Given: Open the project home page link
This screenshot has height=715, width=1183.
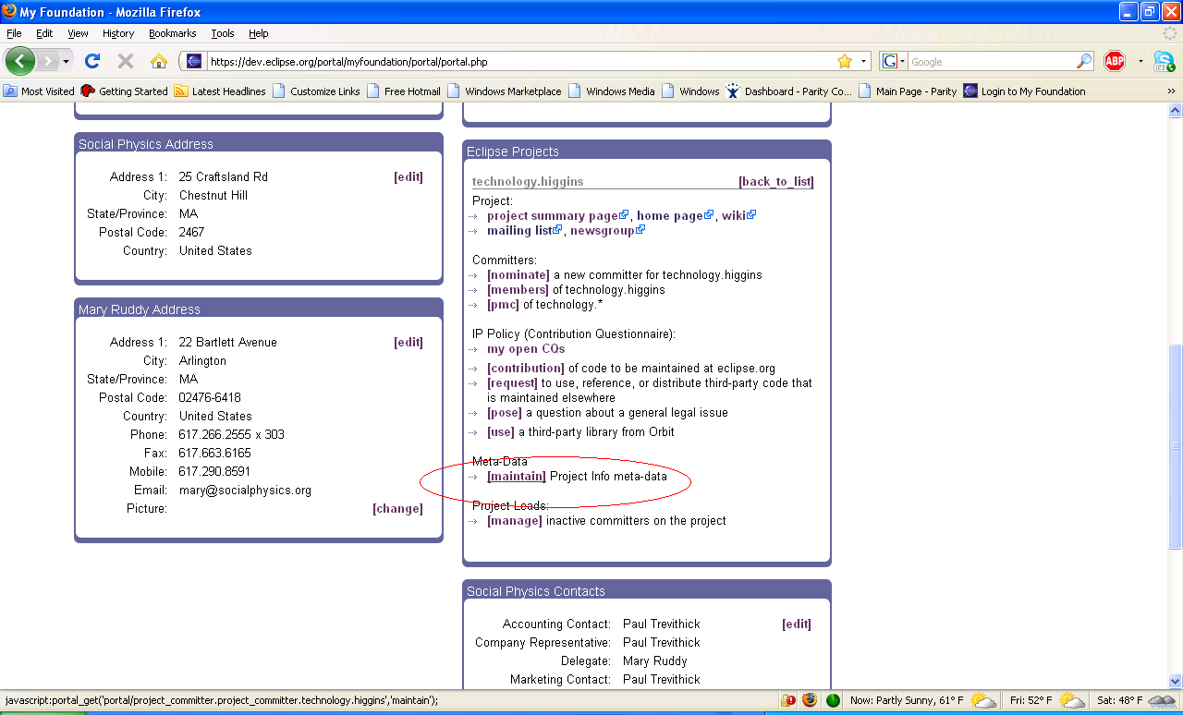Looking at the screenshot, I should [670, 215].
